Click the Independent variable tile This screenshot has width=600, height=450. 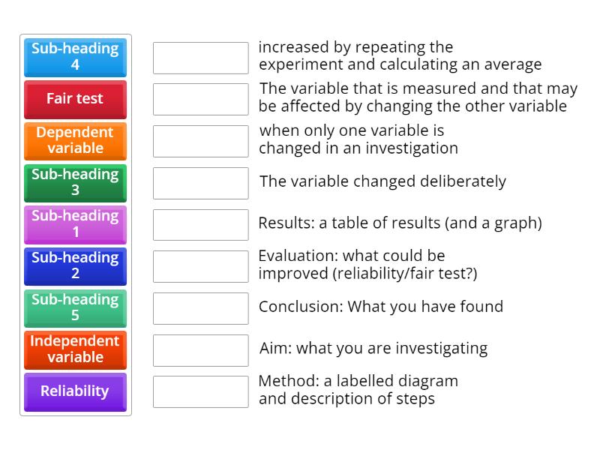point(75,349)
